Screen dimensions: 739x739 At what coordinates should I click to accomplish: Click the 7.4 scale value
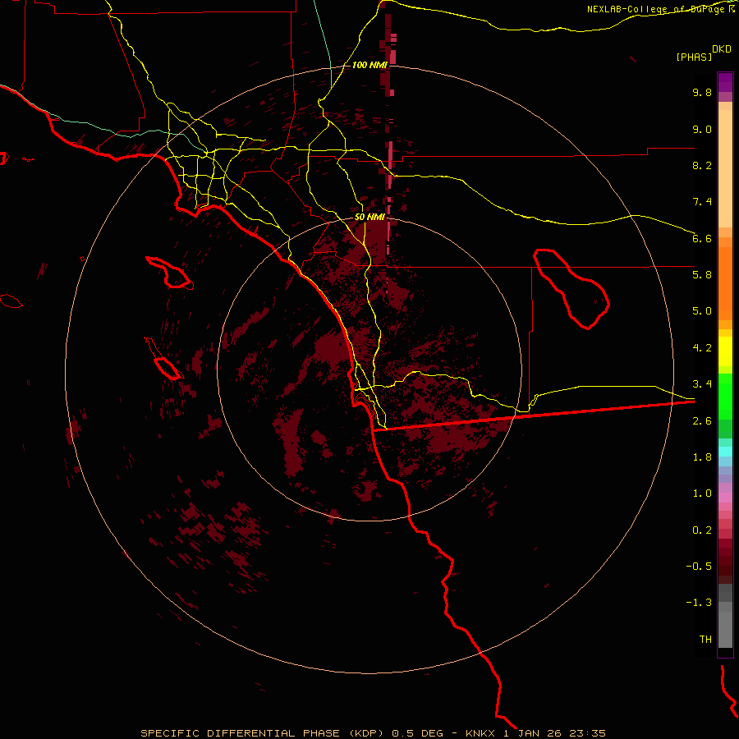tap(702, 202)
